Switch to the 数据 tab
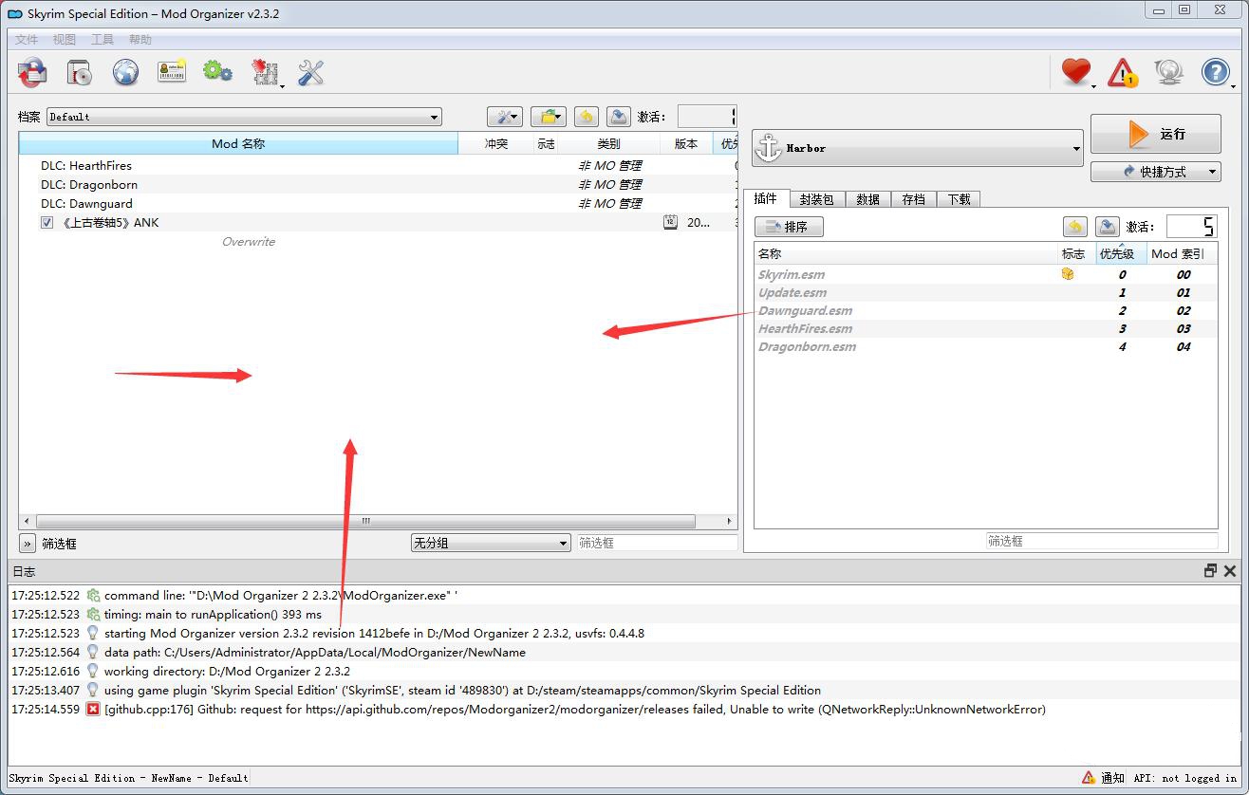The width and height of the screenshot is (1249, 795). coord(867,199)
